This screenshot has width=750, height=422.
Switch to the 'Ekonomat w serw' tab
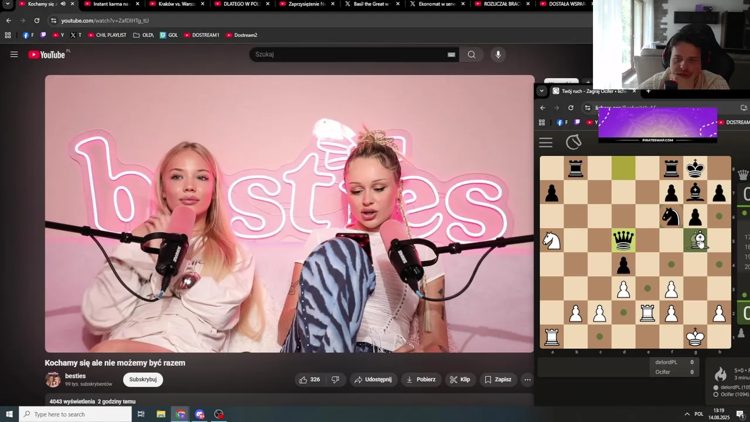[437, 4]
